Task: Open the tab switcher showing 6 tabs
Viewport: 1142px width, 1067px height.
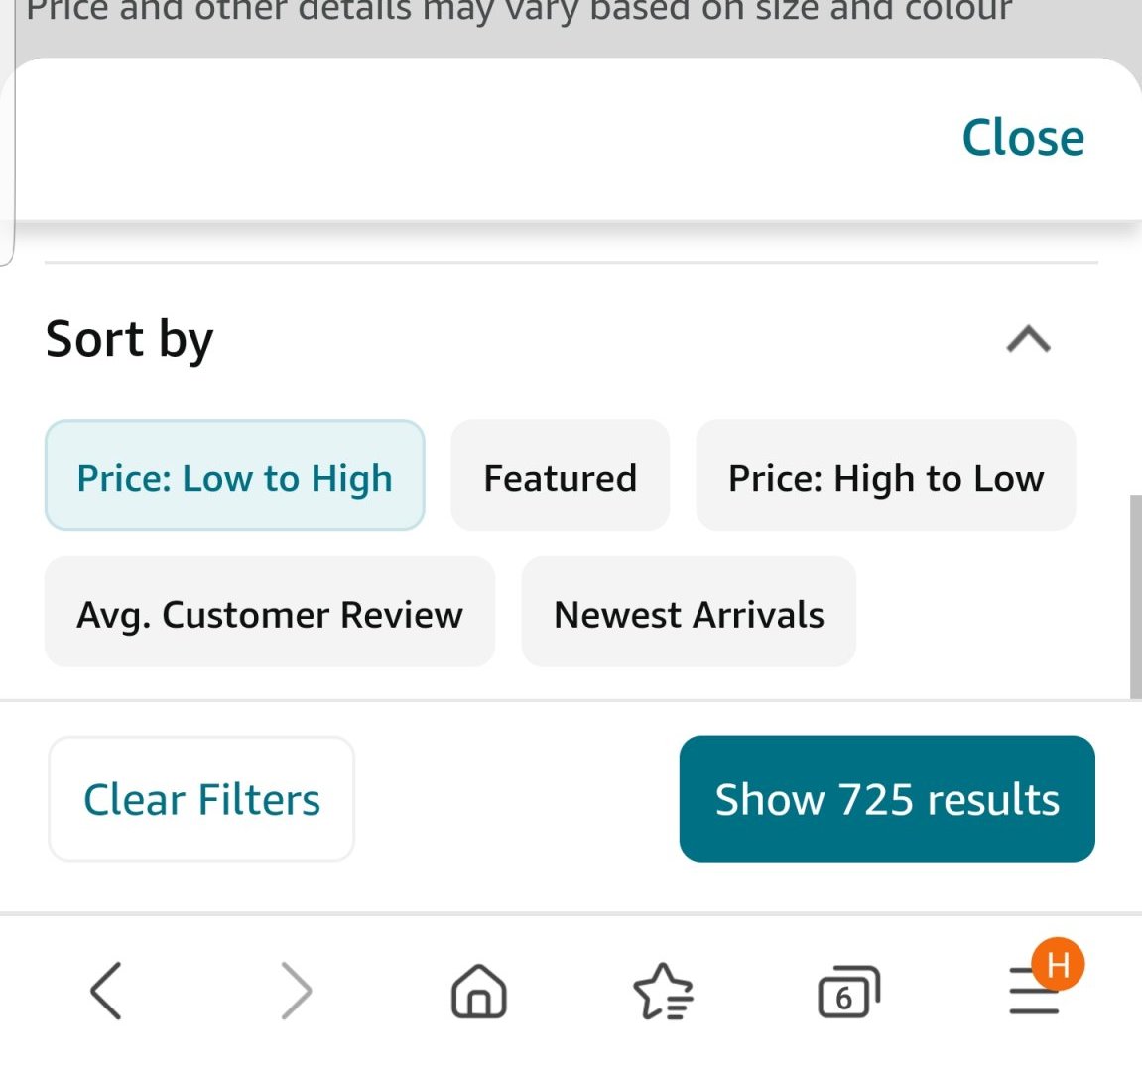Action: pyautogui.click(x=847, y=992)
